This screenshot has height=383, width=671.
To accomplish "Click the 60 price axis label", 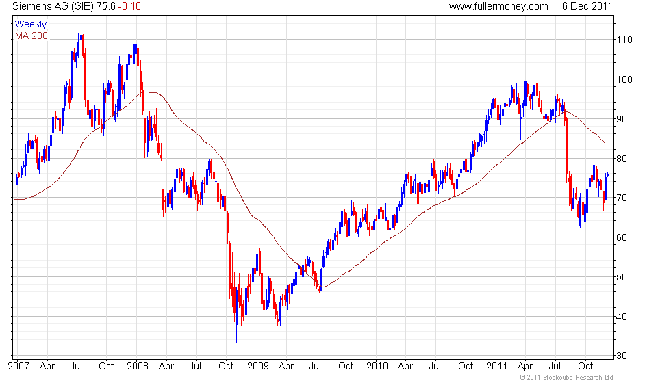I will pyautogui.click(x=622, y=238).
